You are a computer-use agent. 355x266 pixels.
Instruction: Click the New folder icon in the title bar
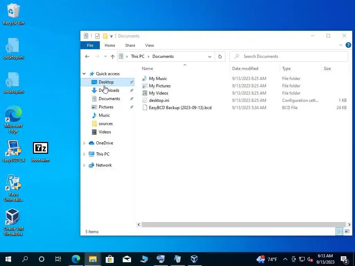[x=105, y=36]
